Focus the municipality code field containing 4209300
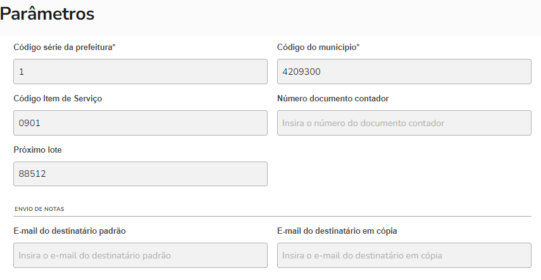Viewport: 541px width, 280px height. pyautogui.click(x=404, y=72)
